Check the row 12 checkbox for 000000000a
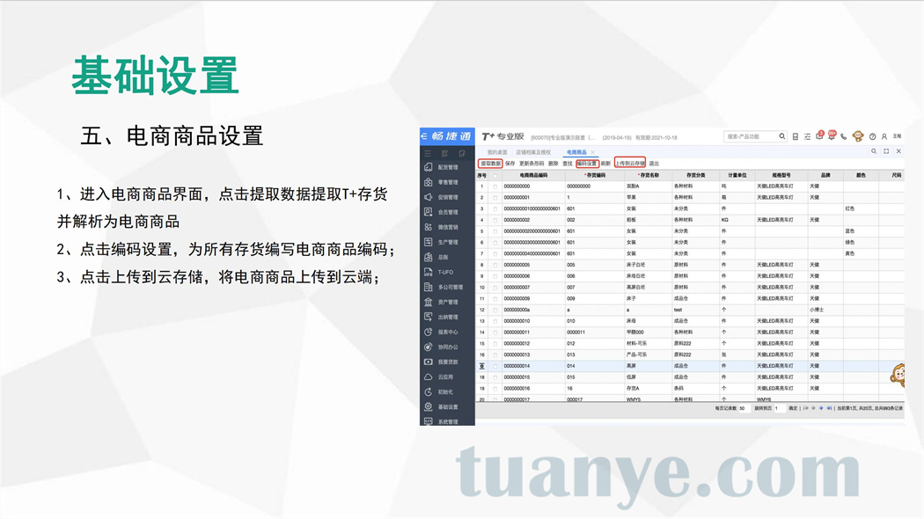This screenshot has height=519, width=924. pyautogui.click(x=495, y=310)
